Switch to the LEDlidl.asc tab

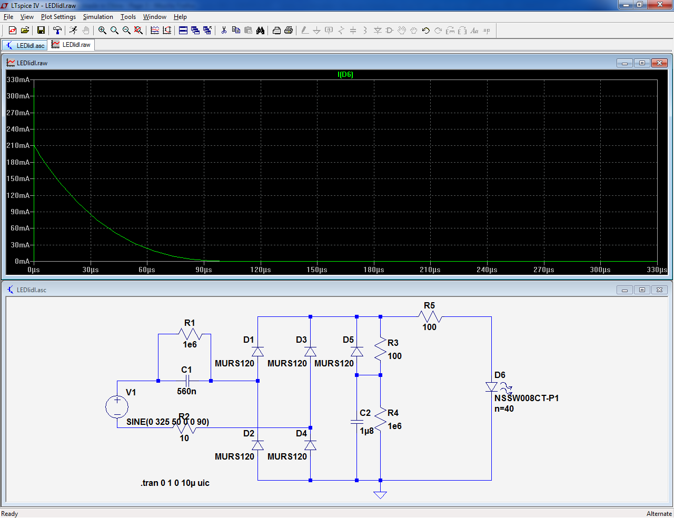[x=25, y=45]
